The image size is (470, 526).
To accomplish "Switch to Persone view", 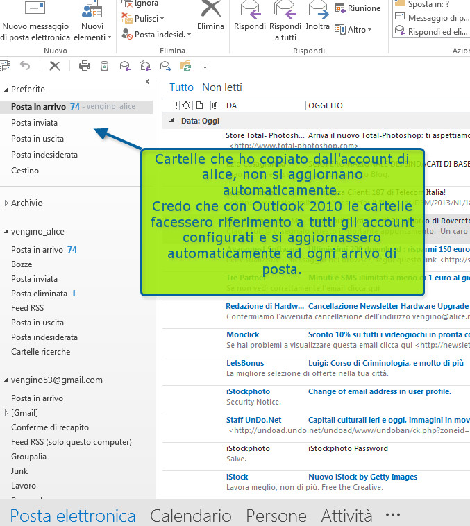I will (x=276, y=516).
